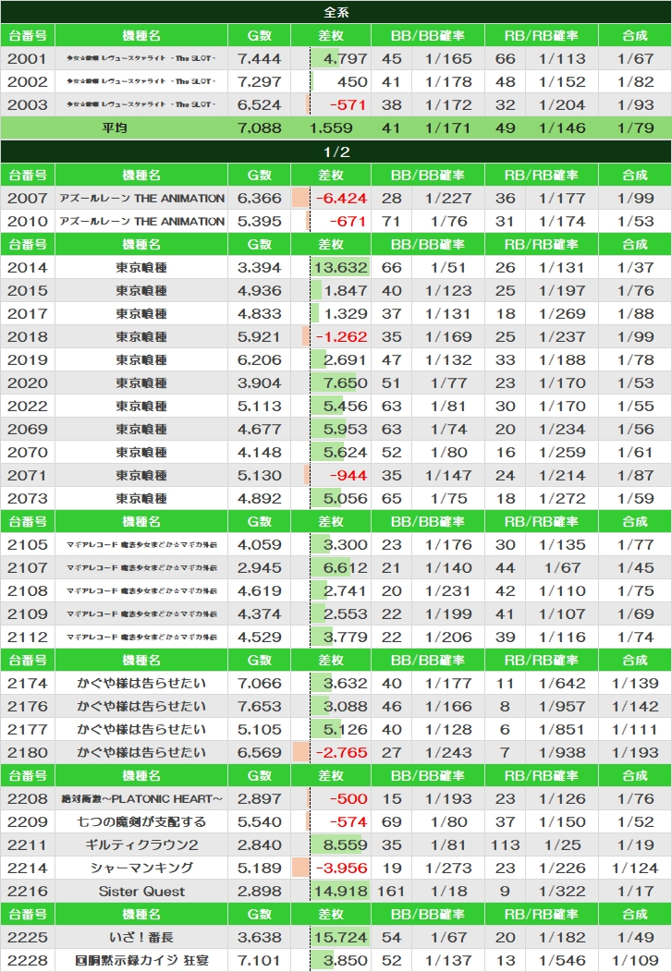Click the 1/51 BB probability
The image size is (672, 972).
[x=449, y=267]
